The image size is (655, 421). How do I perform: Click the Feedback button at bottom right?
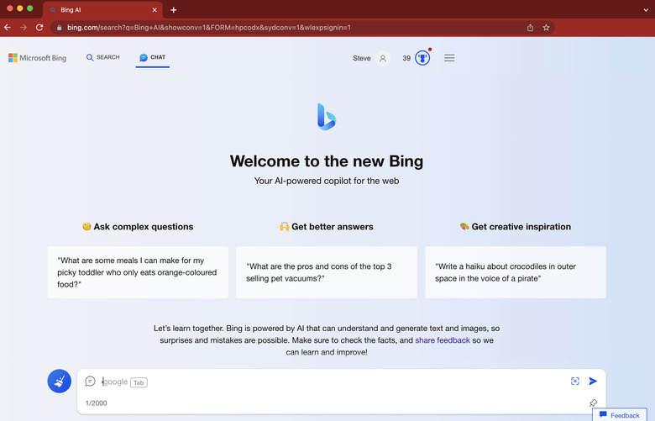pyautogui.click(x=620, y=415)
